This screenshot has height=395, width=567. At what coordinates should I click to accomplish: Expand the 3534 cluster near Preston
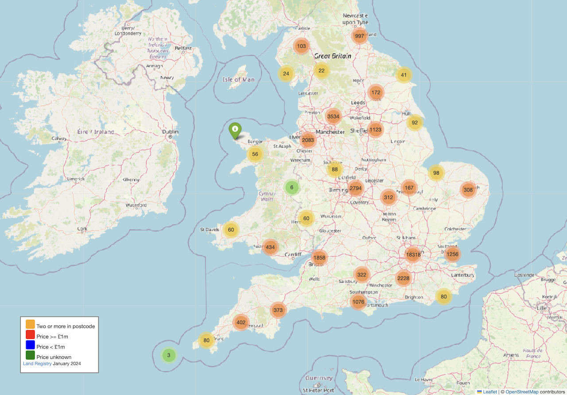[x=333, y=117]
